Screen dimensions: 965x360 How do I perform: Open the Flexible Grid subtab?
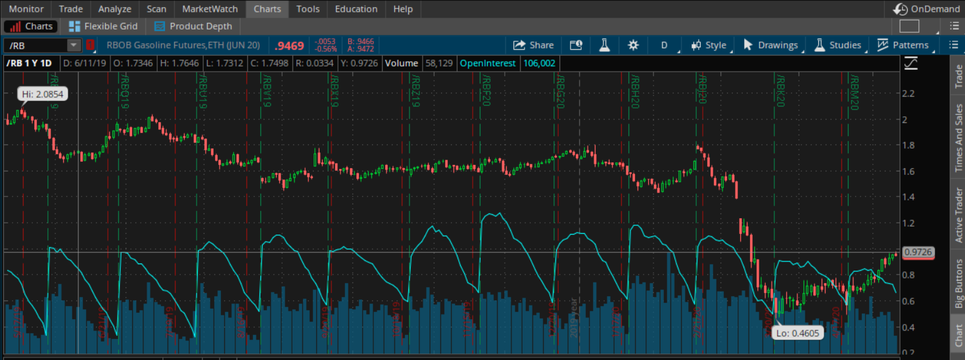coord(103,26)
